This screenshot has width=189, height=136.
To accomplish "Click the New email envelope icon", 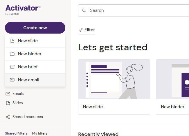I will point(12,80).
